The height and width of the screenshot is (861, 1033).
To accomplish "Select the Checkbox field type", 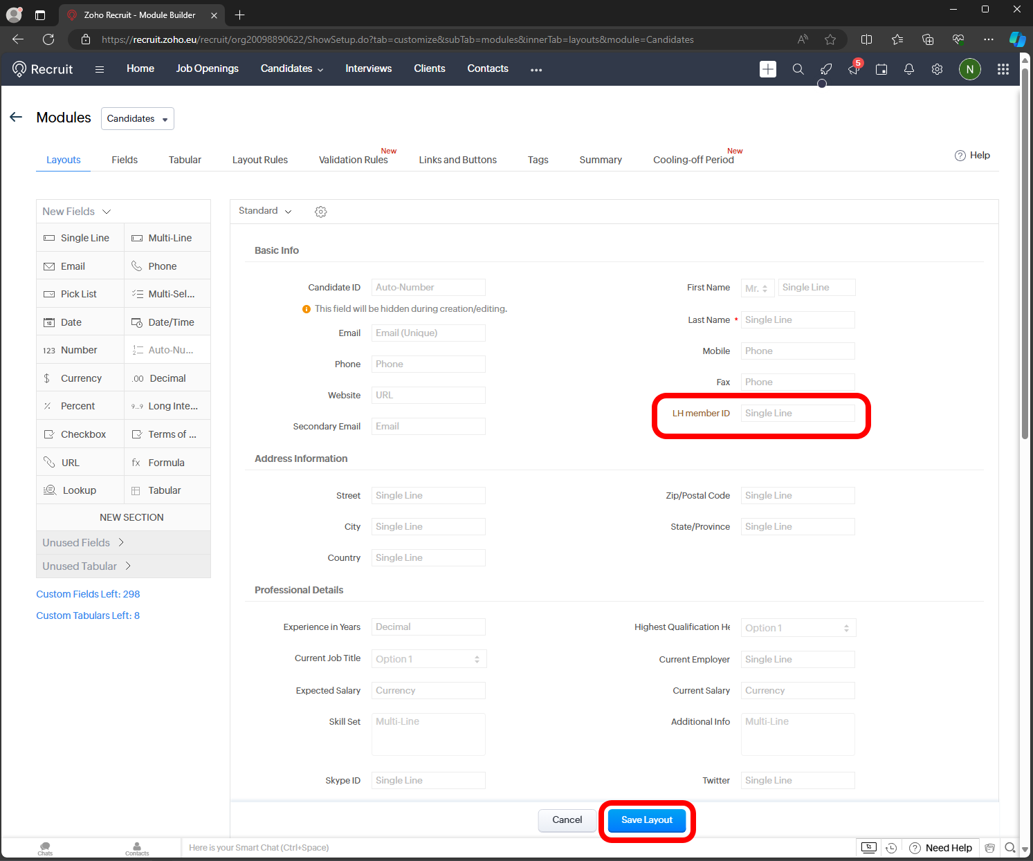I will pyautogui.click(x=80, y=434).
